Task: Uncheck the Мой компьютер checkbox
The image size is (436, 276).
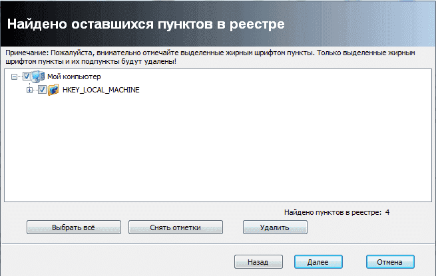Action: tap(27, 76)
